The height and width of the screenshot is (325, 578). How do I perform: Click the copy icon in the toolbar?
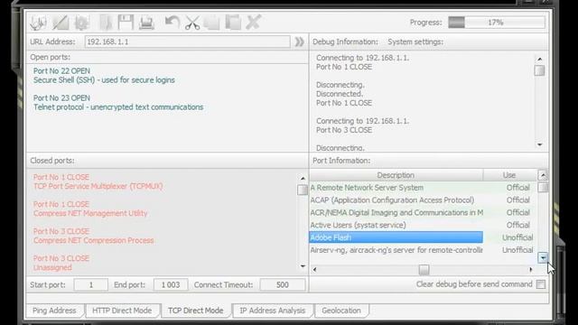click(212, 23)
